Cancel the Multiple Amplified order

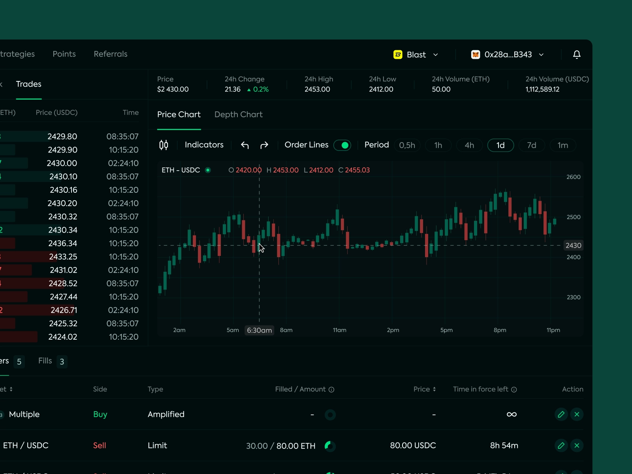(577, 414)
